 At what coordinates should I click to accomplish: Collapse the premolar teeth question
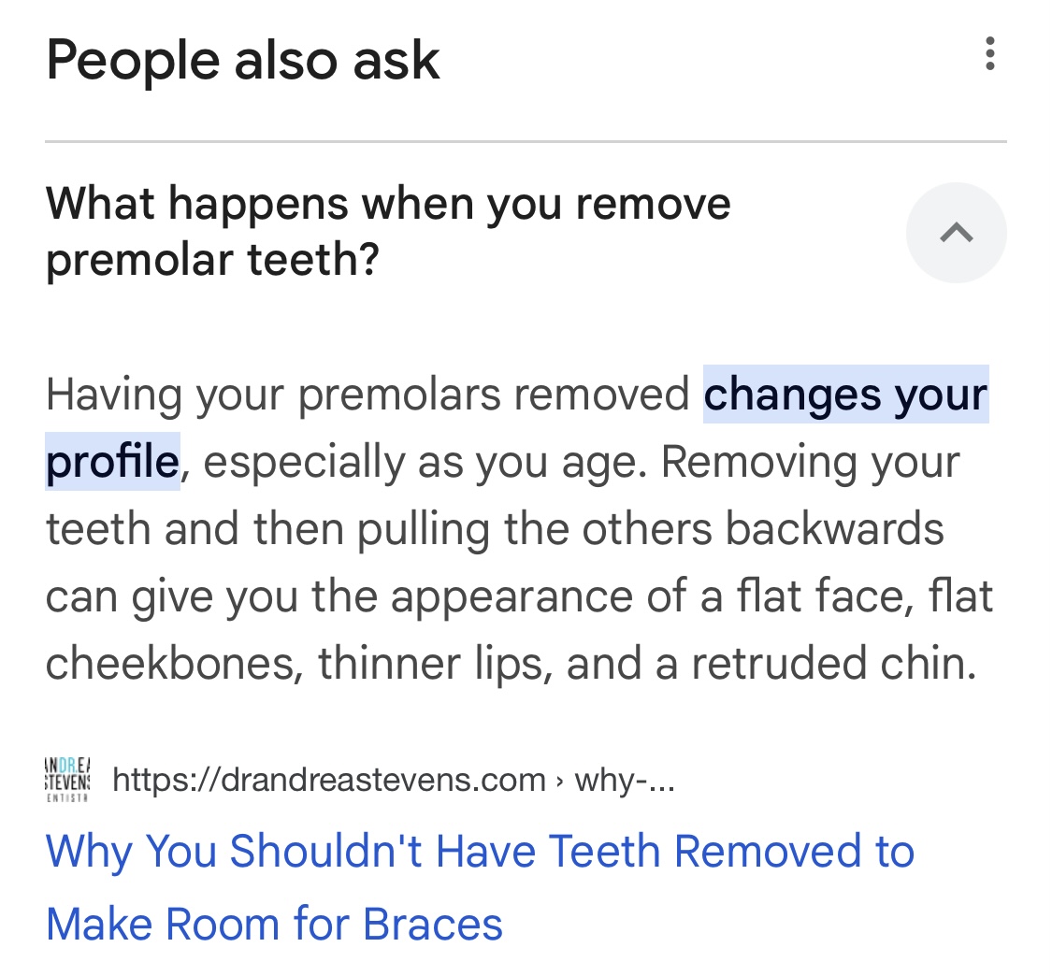956,233
